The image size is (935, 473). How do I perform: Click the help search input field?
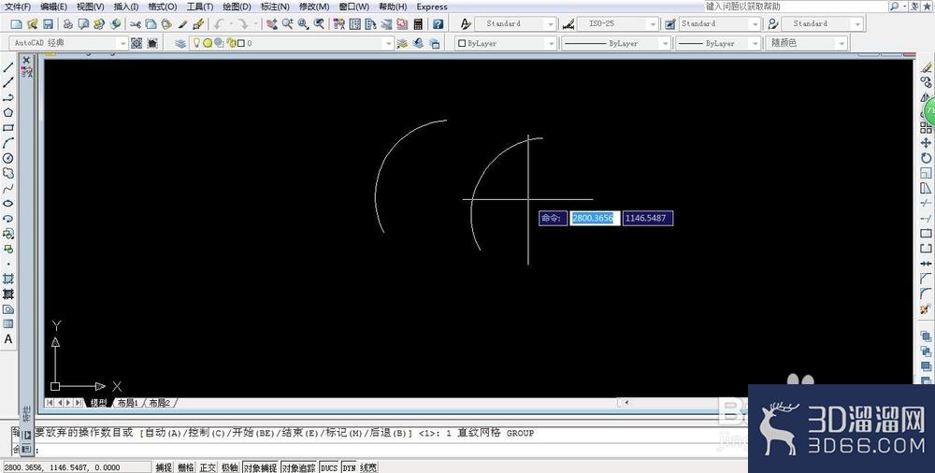796,6
